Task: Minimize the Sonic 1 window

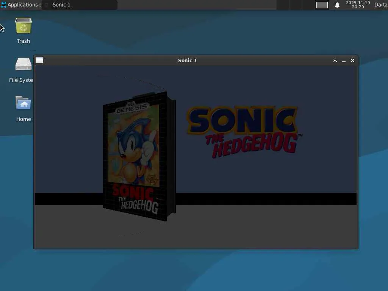Action: click(344, 61)
